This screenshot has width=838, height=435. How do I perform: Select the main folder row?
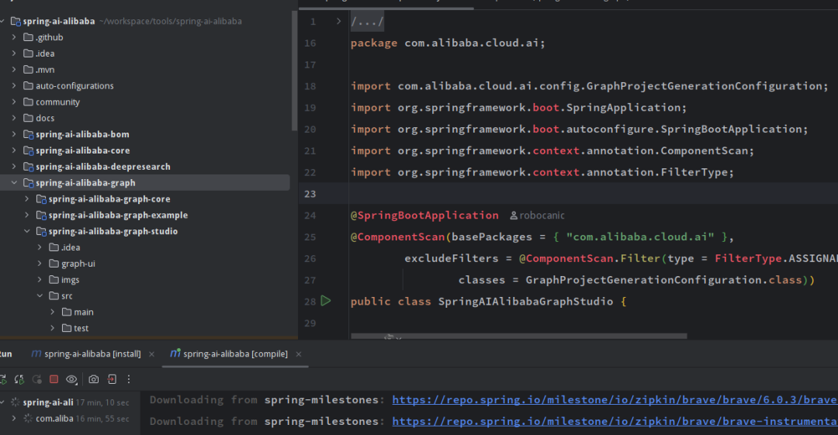pyautogui.click(x=145, y=312)
